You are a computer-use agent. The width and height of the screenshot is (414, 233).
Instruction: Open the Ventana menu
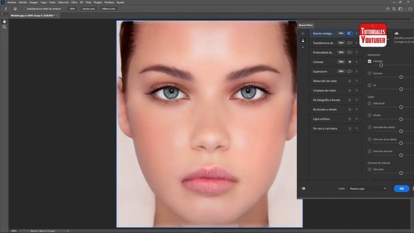coord(109,2)
